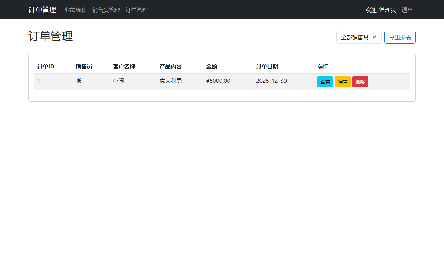Open 业绩统计 in the navigation bar
This screenshot has width=444, height=278.
point(75,10)
